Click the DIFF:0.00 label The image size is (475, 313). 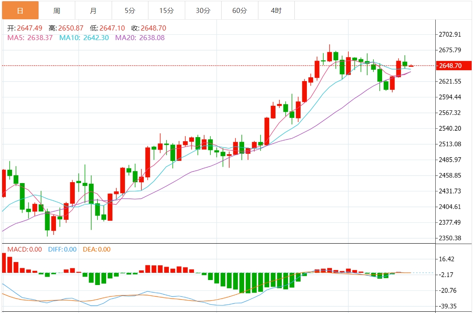(62, 249)
